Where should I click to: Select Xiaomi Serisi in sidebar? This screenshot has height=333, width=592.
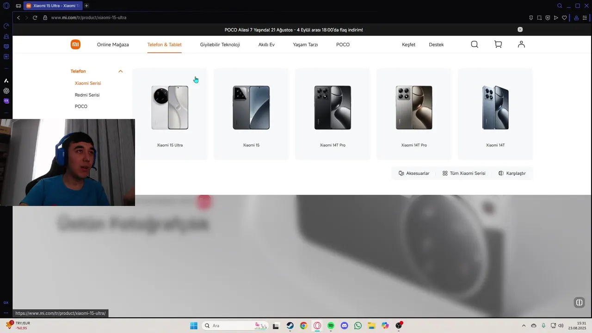coord(88,83)
